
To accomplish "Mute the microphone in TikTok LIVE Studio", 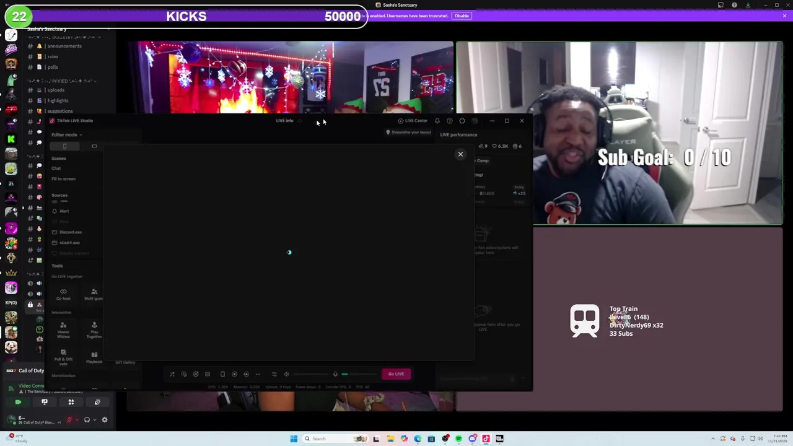I will pyautogui.click(x=335, y=374).
